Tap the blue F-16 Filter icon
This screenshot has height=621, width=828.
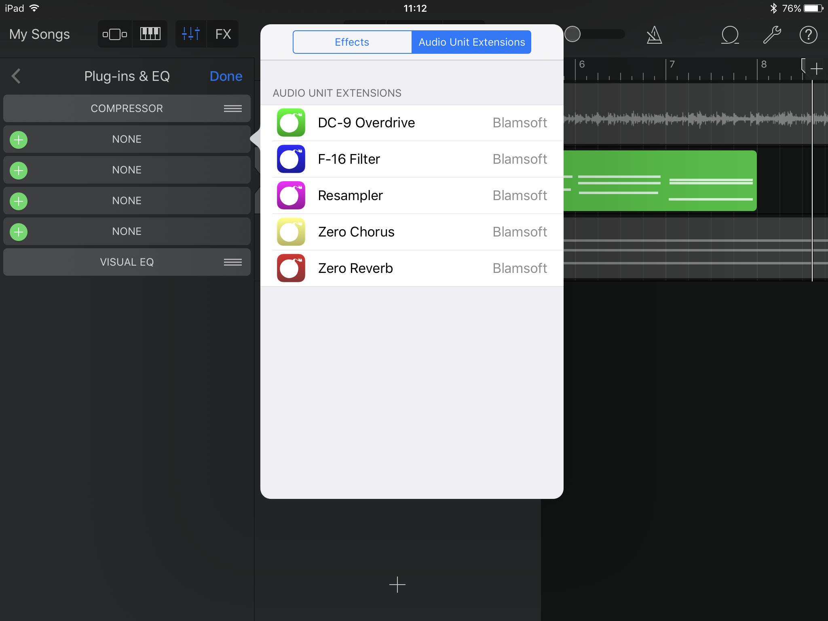pyautogui.click(x=291, y=159)
